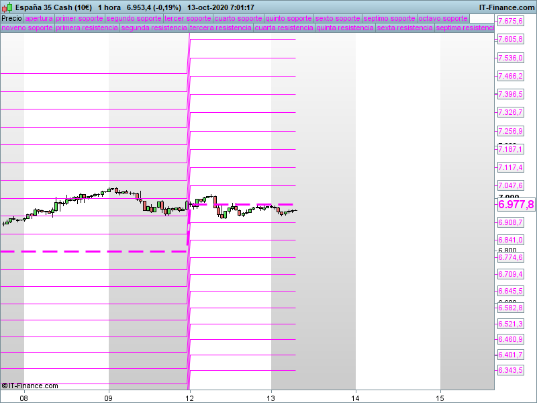
Task: Click the 'sexta resistencia' legend label
Action: coord(404,28)
